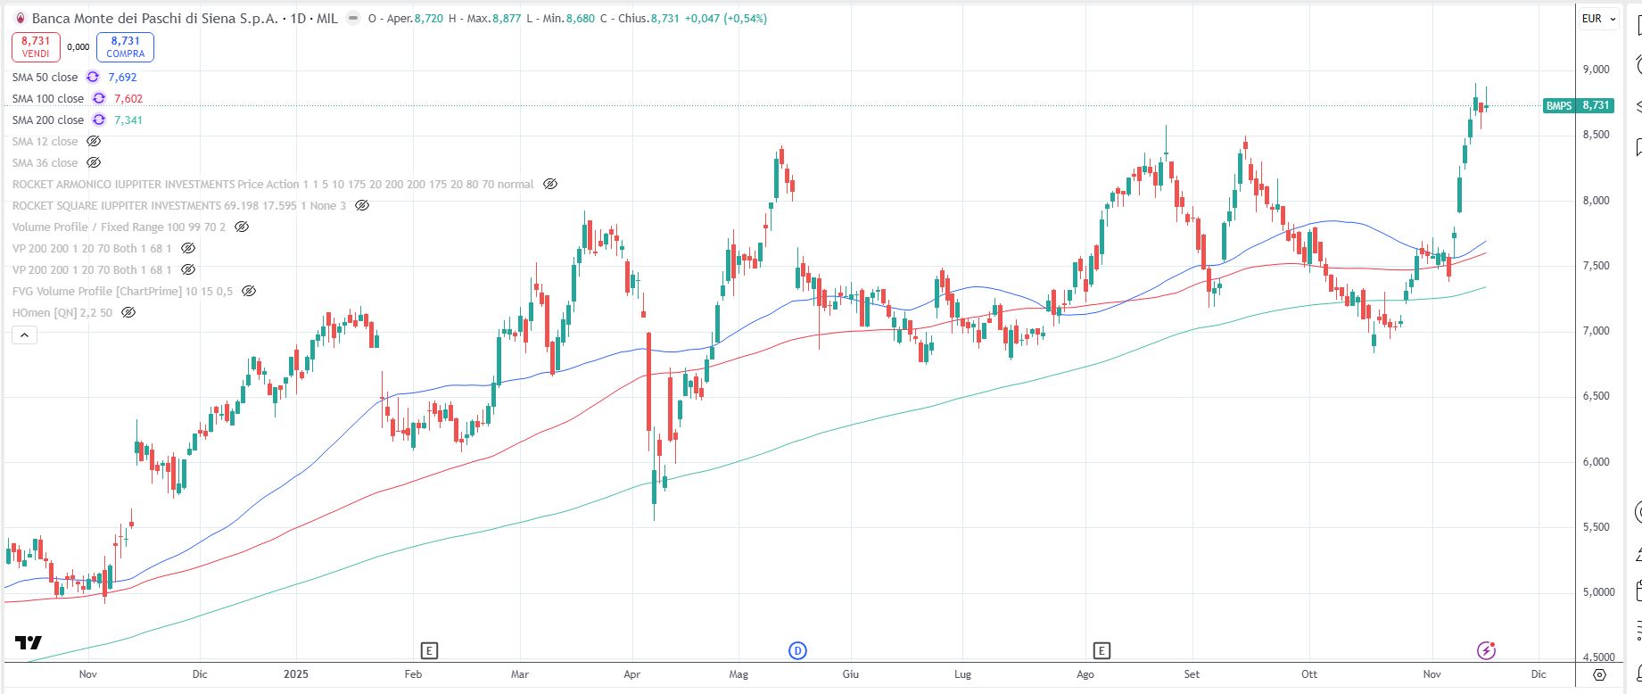Click the gray pill button beside MIL

(353, 19)
